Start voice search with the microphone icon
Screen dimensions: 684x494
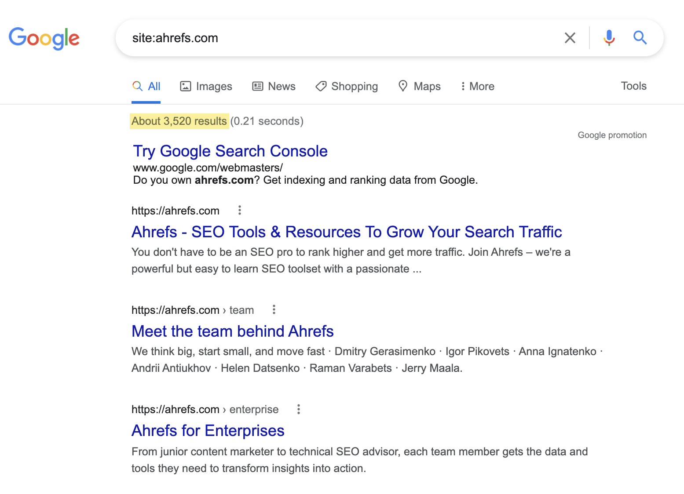point(609,38)
